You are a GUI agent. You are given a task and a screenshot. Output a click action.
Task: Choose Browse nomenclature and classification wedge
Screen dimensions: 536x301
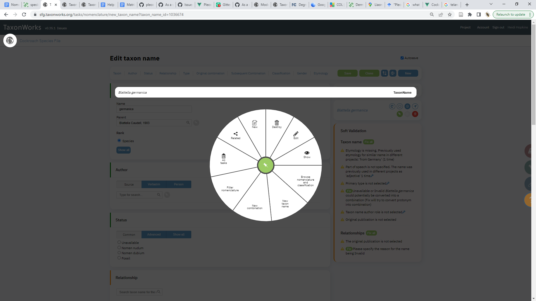[305, 181]
